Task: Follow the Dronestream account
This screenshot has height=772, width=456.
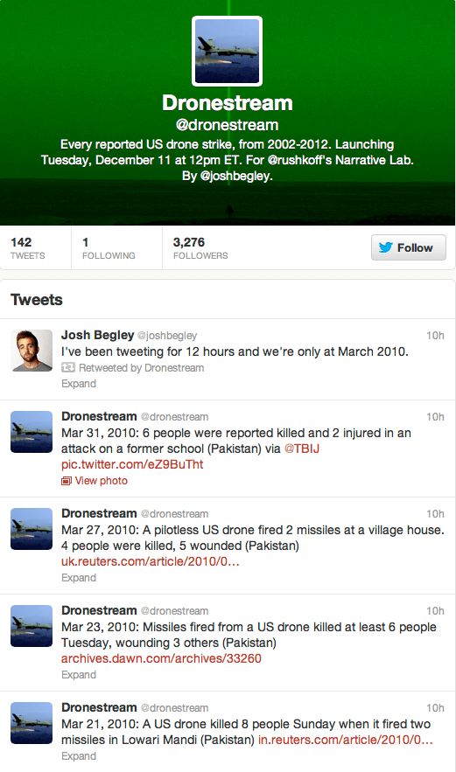Action: (408, 247)
